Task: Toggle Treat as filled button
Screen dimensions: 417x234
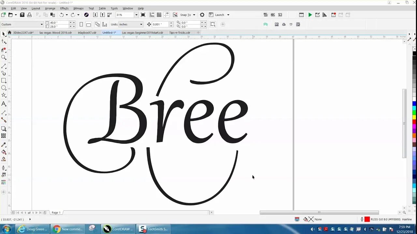Action: [x=213, y=24]
